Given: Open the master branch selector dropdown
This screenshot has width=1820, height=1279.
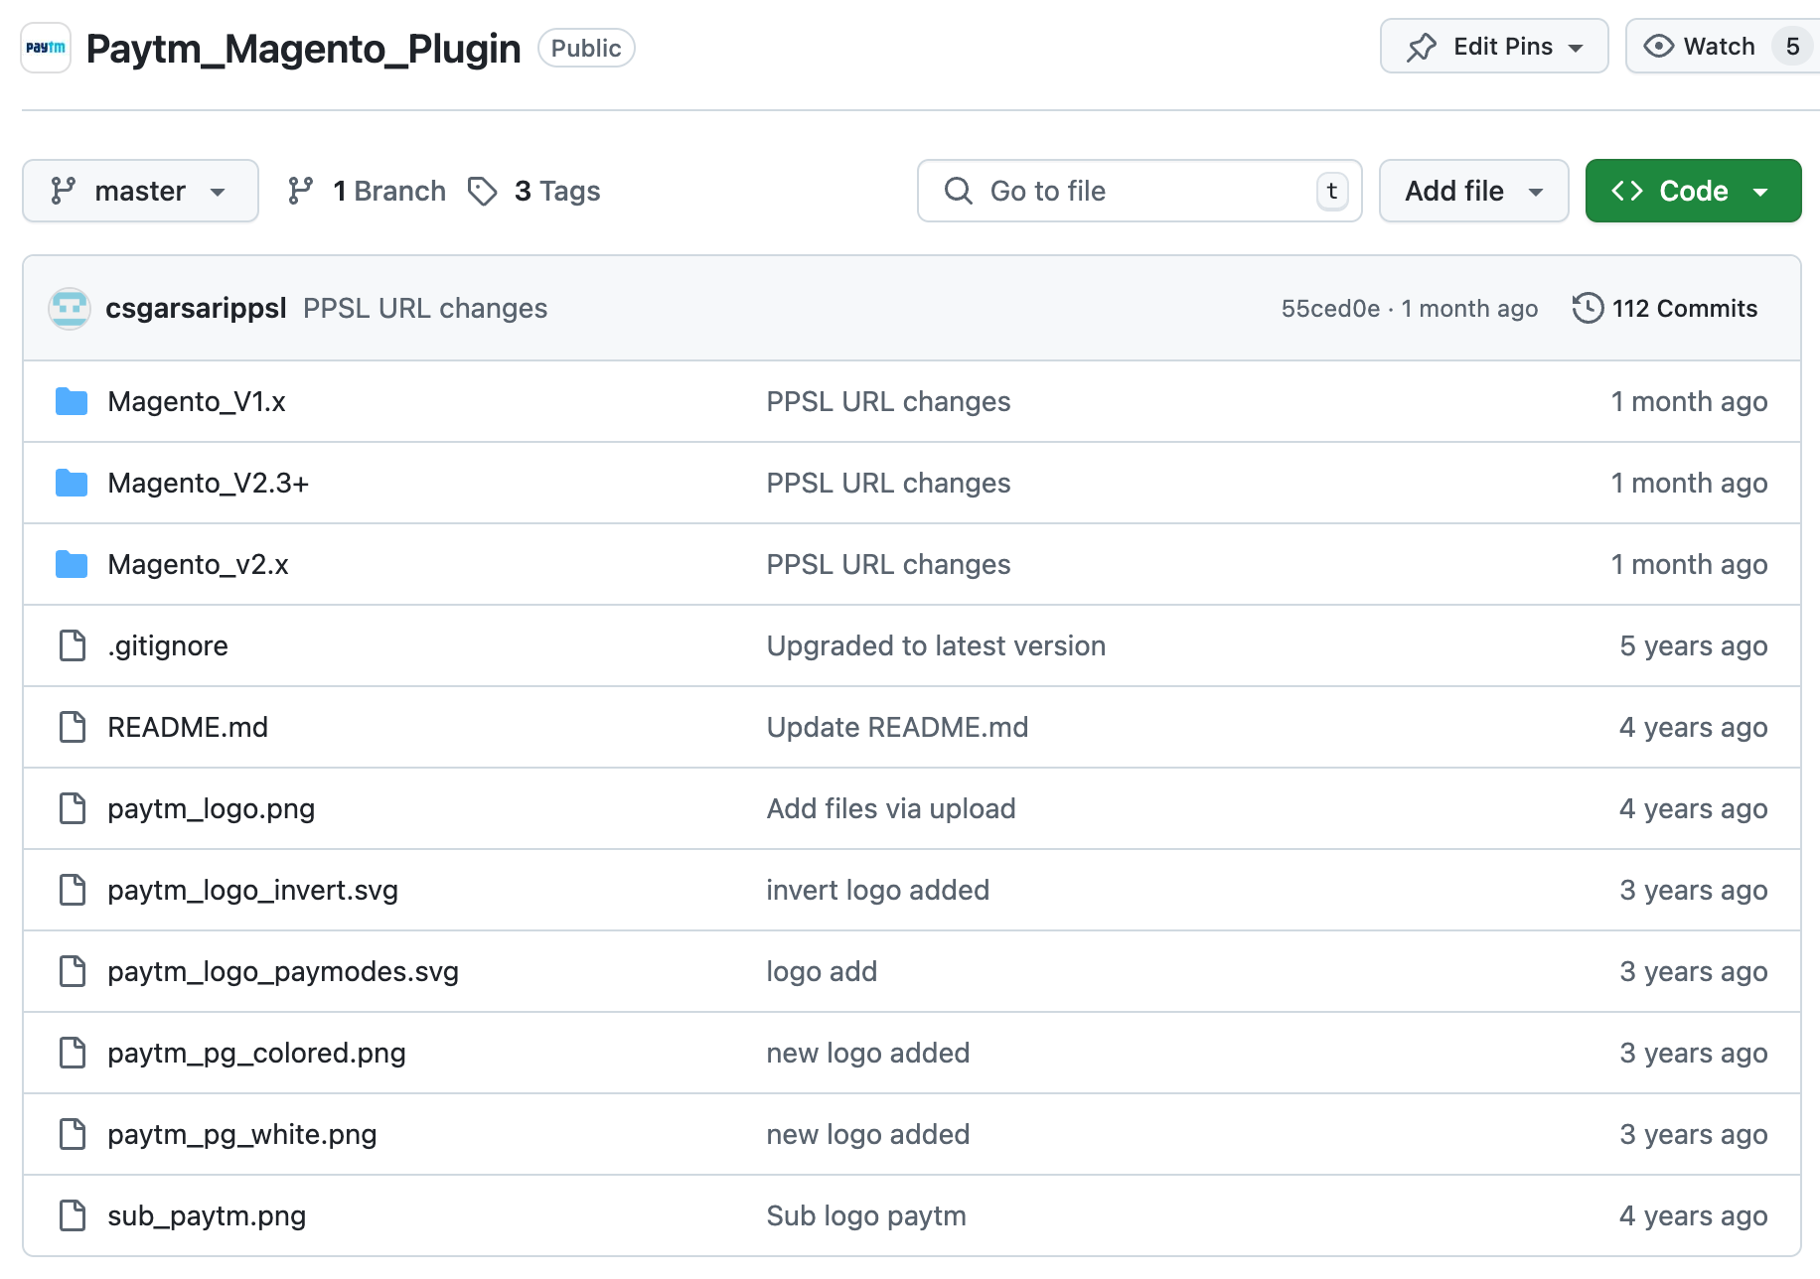Looking at the screenshot, I should point(140,191).
